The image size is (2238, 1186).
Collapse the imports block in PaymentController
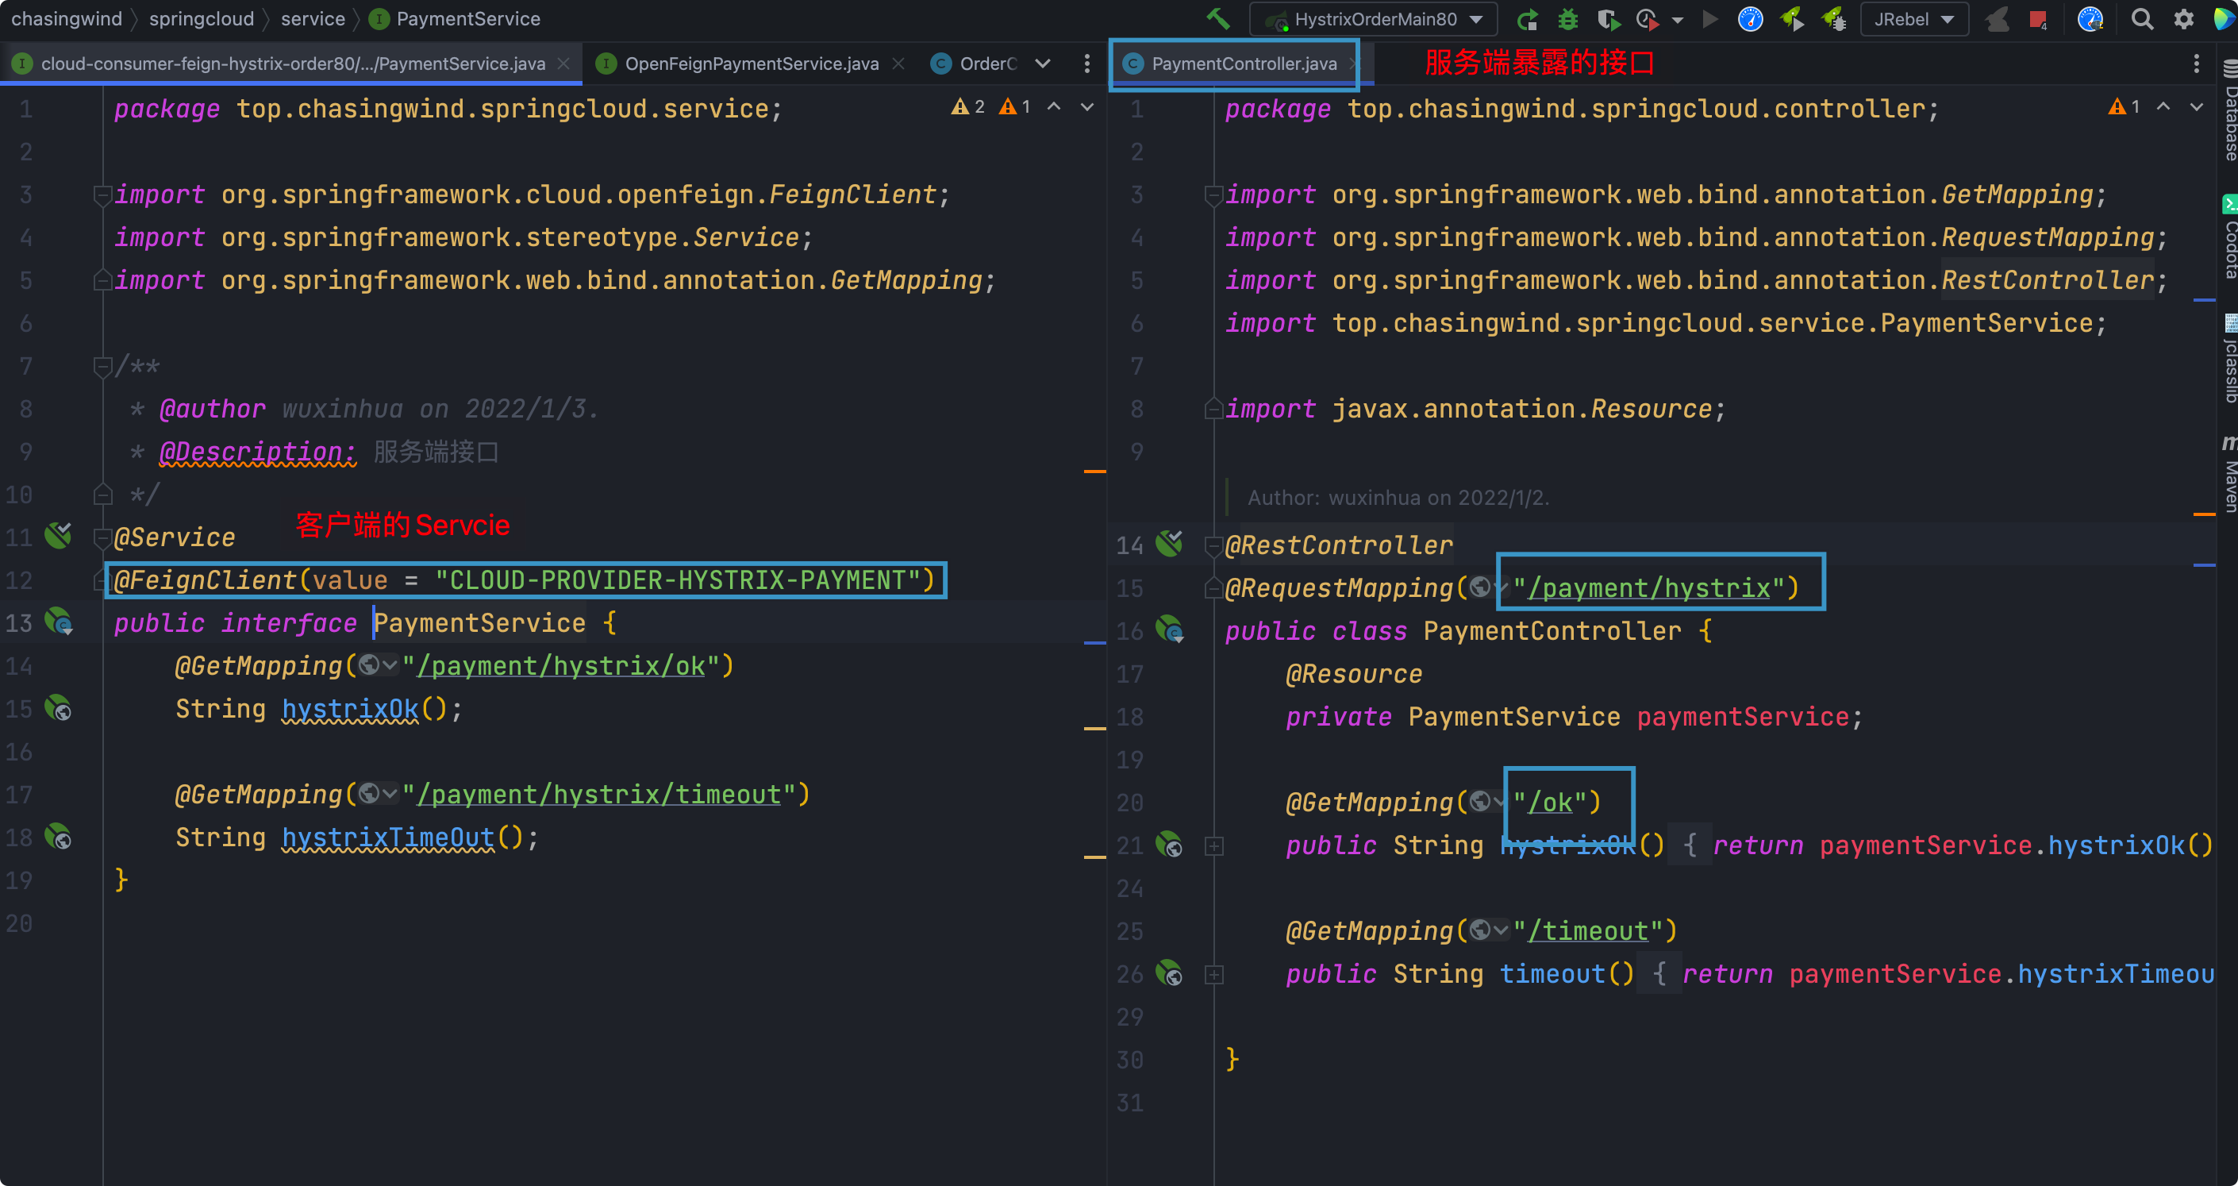tap(1213, 194)
